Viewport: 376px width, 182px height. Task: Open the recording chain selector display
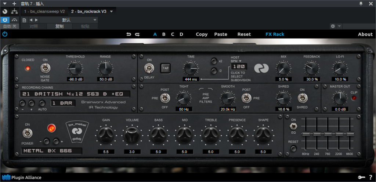[75, 94]
